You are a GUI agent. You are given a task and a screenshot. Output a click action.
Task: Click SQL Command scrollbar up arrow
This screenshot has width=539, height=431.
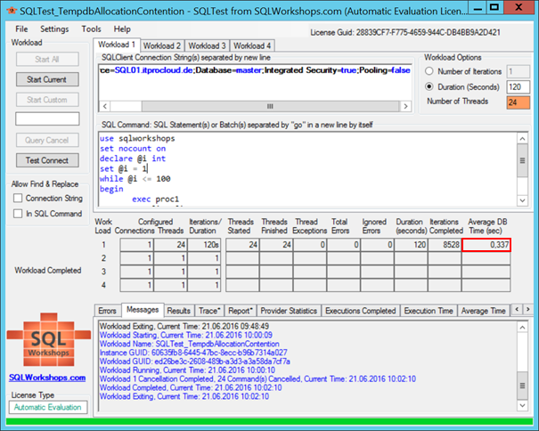pos(522,139)
